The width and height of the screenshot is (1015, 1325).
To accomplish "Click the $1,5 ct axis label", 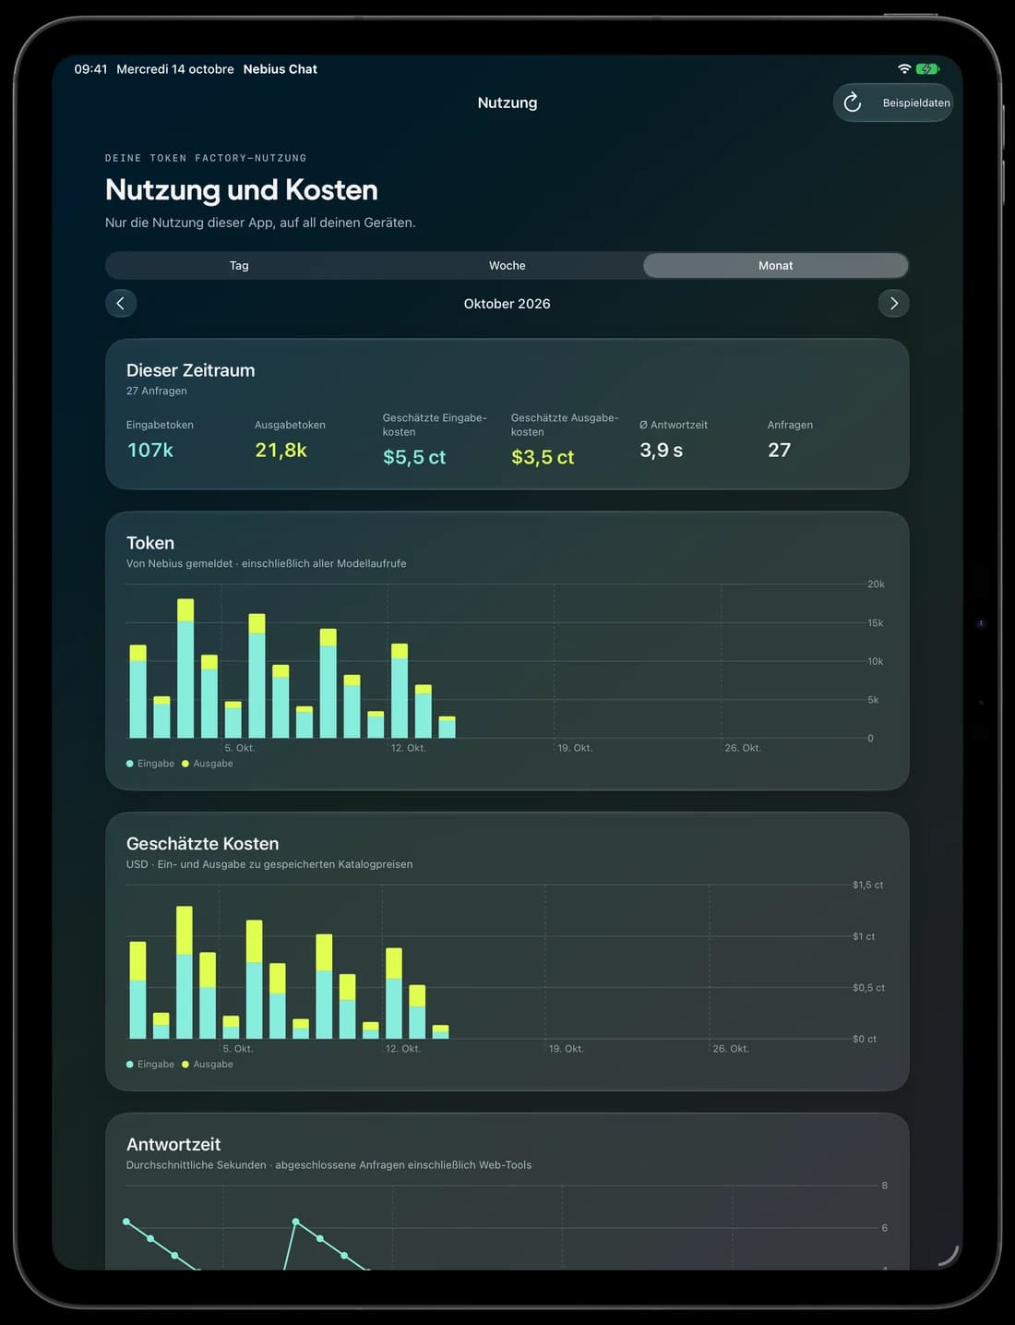I will click(867, 885).
